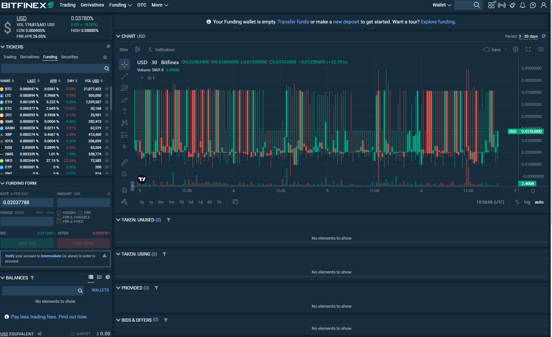Viewport: 552px width, 337px height.
Task: Open the Wallet dropdown
Action: [x=442, y=5]
